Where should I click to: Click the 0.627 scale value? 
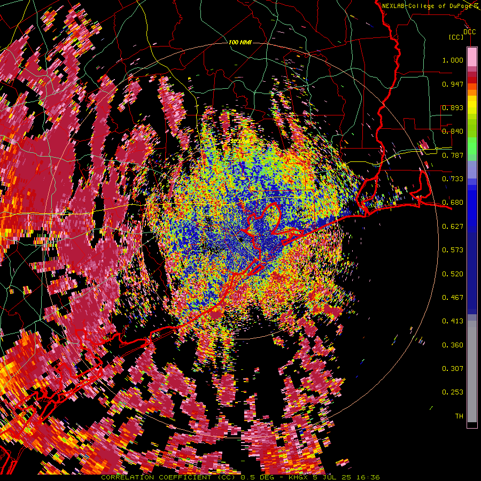453,227
